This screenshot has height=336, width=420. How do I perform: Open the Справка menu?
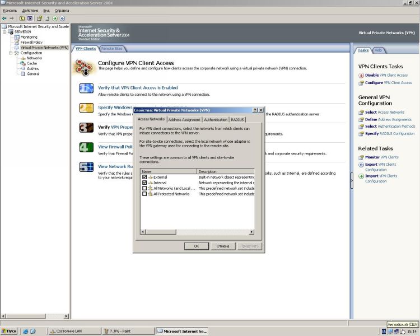click(62, 11)
